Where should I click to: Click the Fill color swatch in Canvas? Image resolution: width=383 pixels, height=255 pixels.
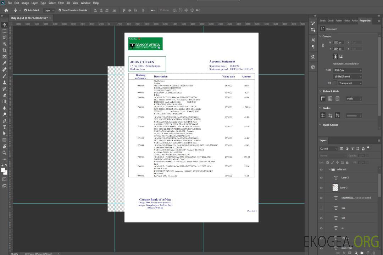pos(334,83)
